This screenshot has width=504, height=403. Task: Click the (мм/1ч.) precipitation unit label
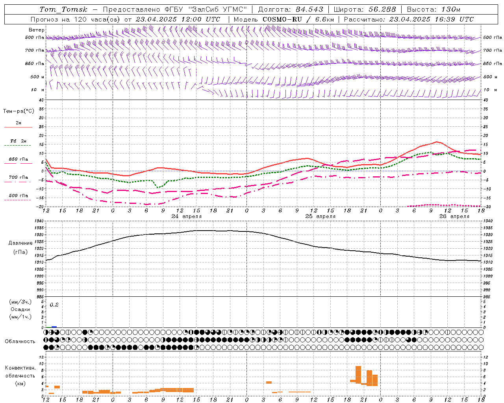coord(20,317)
